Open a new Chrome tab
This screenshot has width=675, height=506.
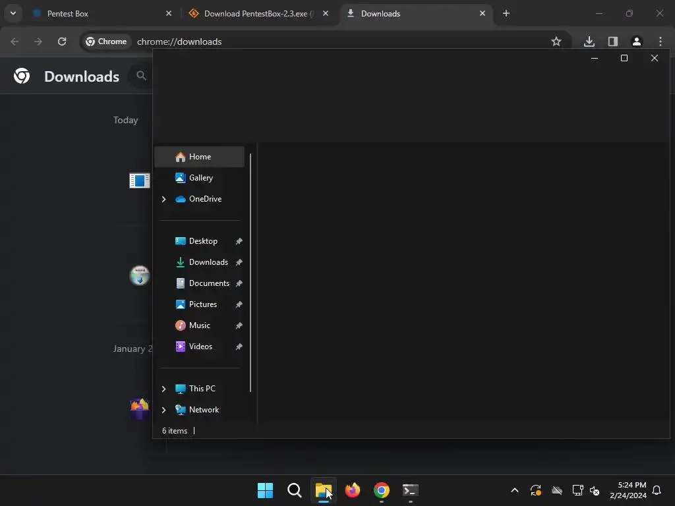(506, 13)
